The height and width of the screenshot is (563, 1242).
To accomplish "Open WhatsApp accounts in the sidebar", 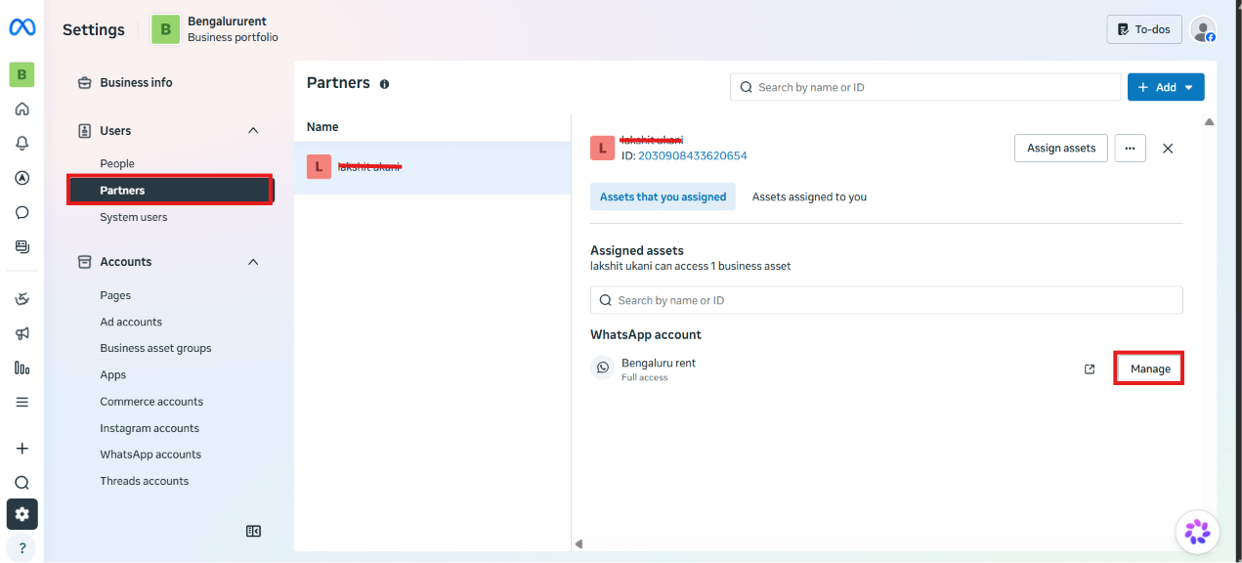I will (x=150, y=455).
